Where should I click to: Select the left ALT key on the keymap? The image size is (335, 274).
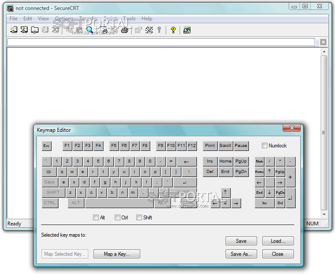(76, 203)
